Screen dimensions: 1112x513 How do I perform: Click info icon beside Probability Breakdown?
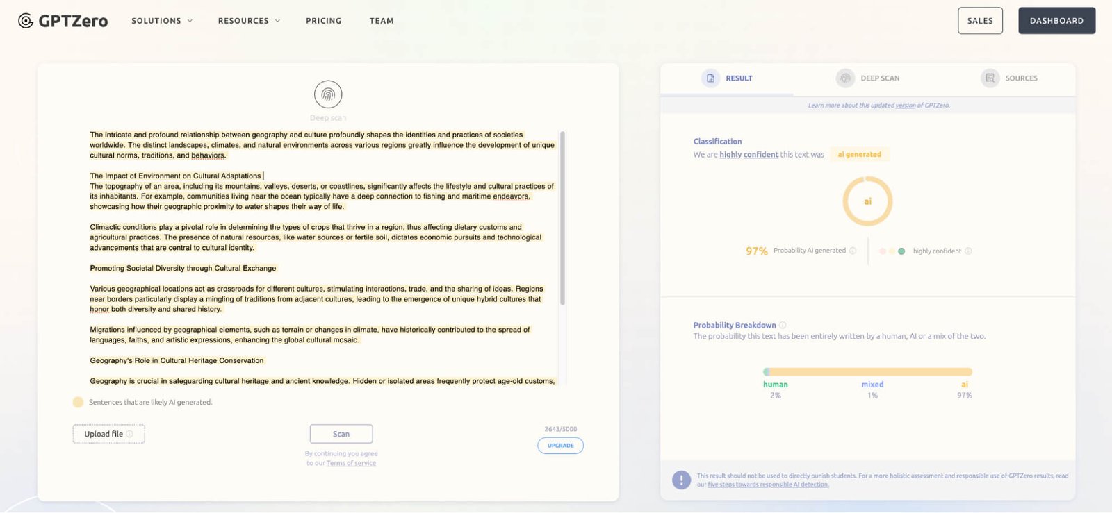(783, 325)
